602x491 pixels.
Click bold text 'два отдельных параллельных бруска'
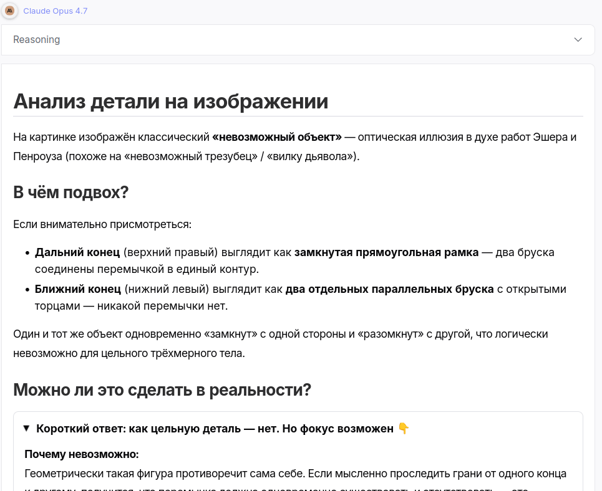390,289
